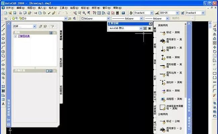Close the tool palettes window

pyautogui.click(x=189, y=23)
